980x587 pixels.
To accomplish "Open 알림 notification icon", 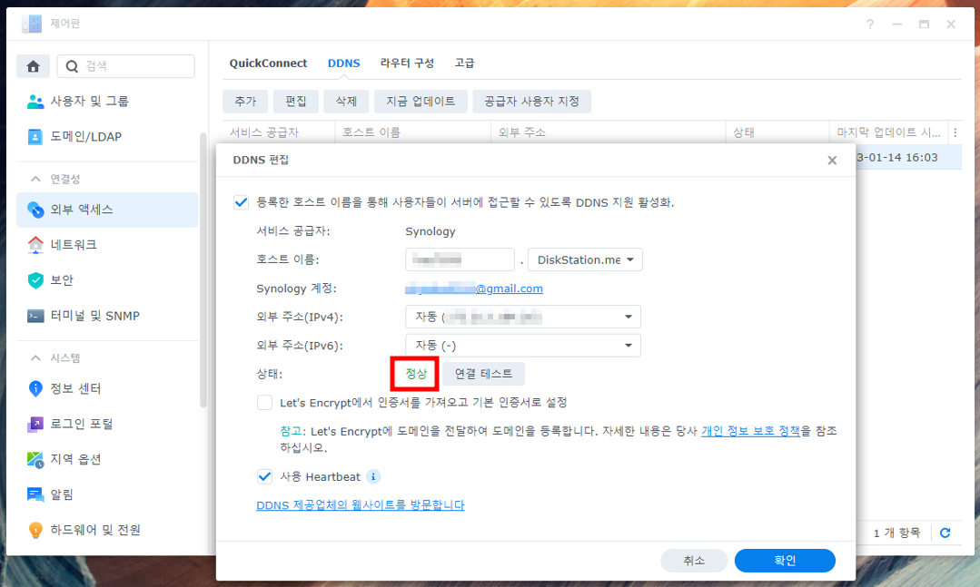I will [x=35, y=494].
